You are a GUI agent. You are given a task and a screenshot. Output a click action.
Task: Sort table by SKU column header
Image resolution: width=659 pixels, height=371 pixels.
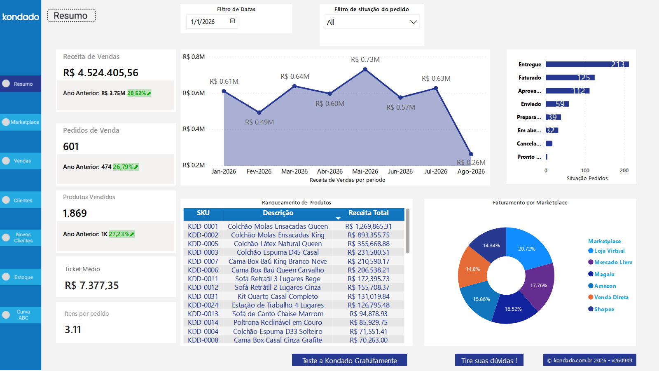(x=203, y=213)
